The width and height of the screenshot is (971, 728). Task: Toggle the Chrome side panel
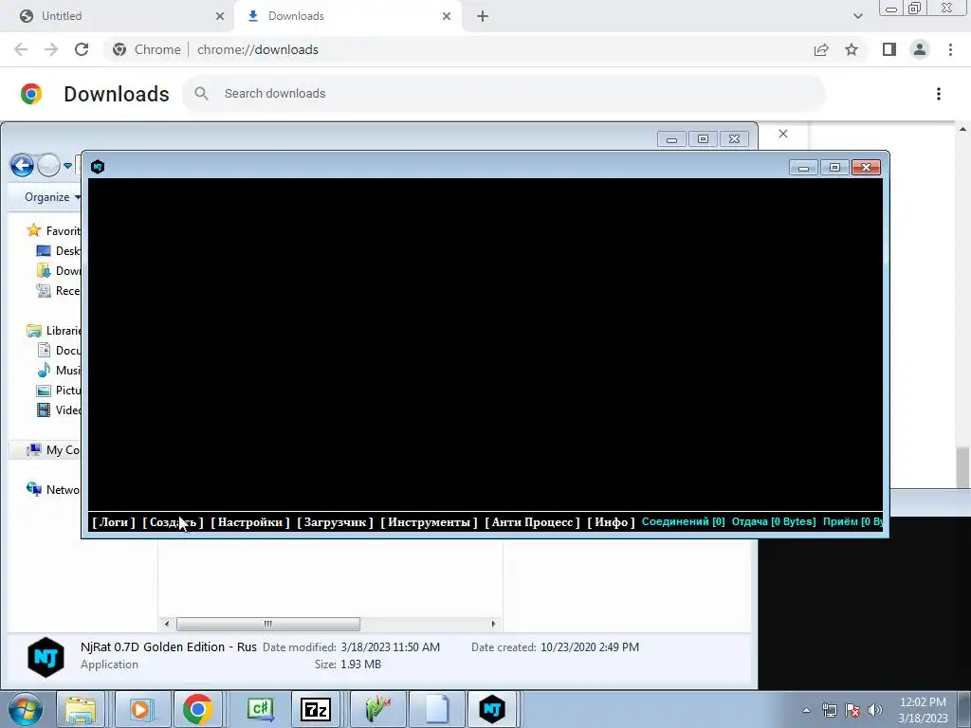coord(889,49)
